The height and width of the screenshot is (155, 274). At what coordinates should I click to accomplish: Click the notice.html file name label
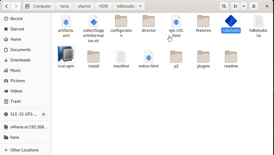tap(148, 66)
